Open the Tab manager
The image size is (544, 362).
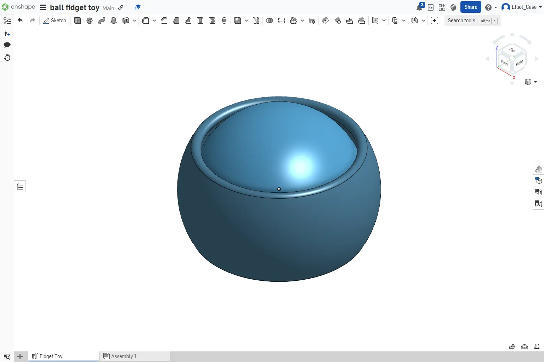[x=7, y=357]
